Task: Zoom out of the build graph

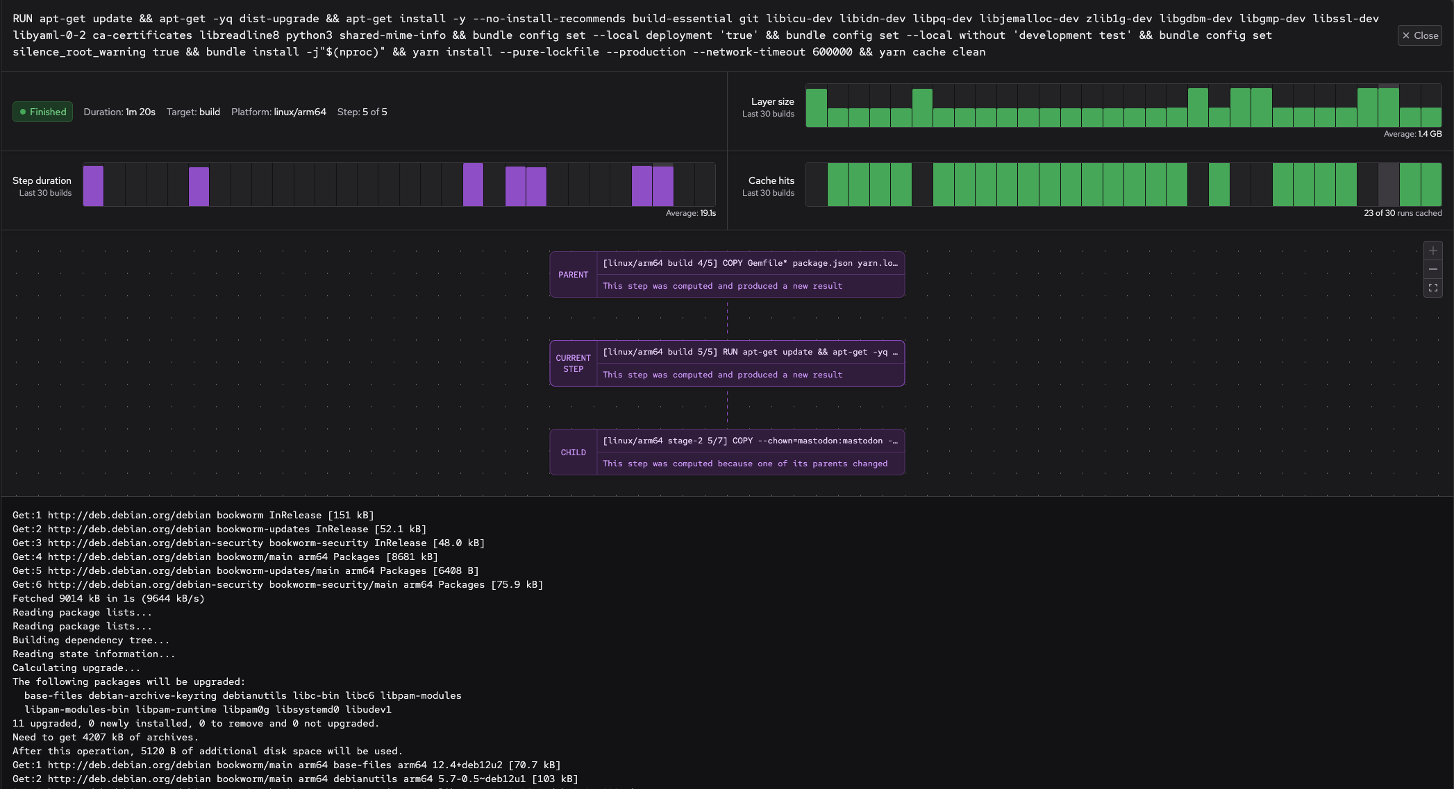Action: [x=1433, y=269]
